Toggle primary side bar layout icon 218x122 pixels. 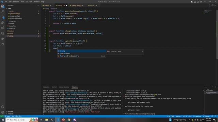[x=192, y=2]
